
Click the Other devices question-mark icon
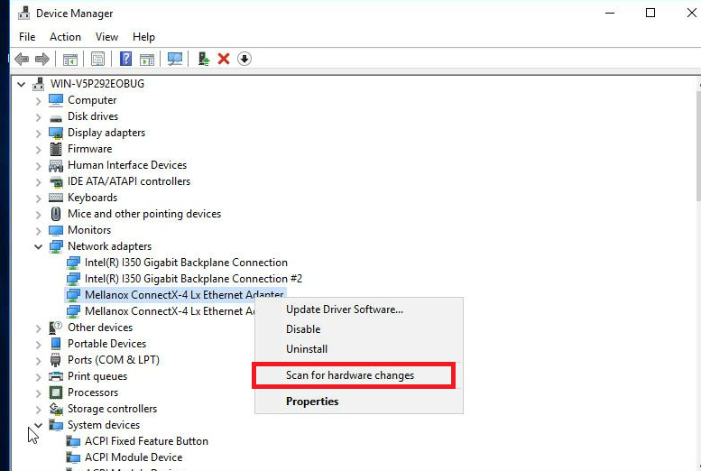tap(55, 328)
